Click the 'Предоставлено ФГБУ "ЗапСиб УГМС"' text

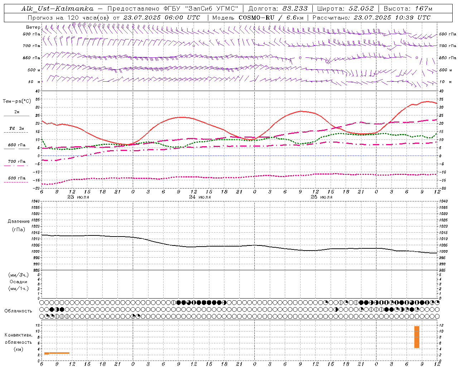(173, 9)
